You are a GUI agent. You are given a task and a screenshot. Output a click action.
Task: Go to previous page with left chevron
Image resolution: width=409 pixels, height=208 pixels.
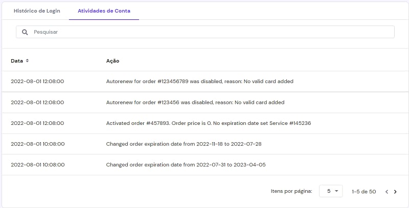pyautogui.click(x=387, y=192)
